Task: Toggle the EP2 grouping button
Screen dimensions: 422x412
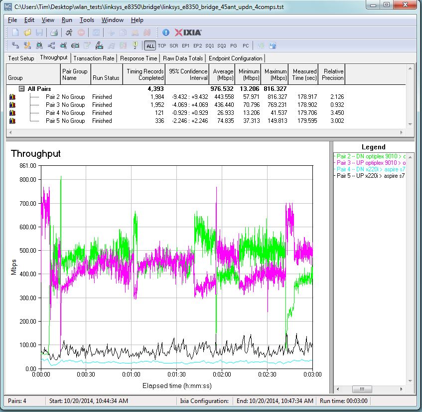Action: 197,46
